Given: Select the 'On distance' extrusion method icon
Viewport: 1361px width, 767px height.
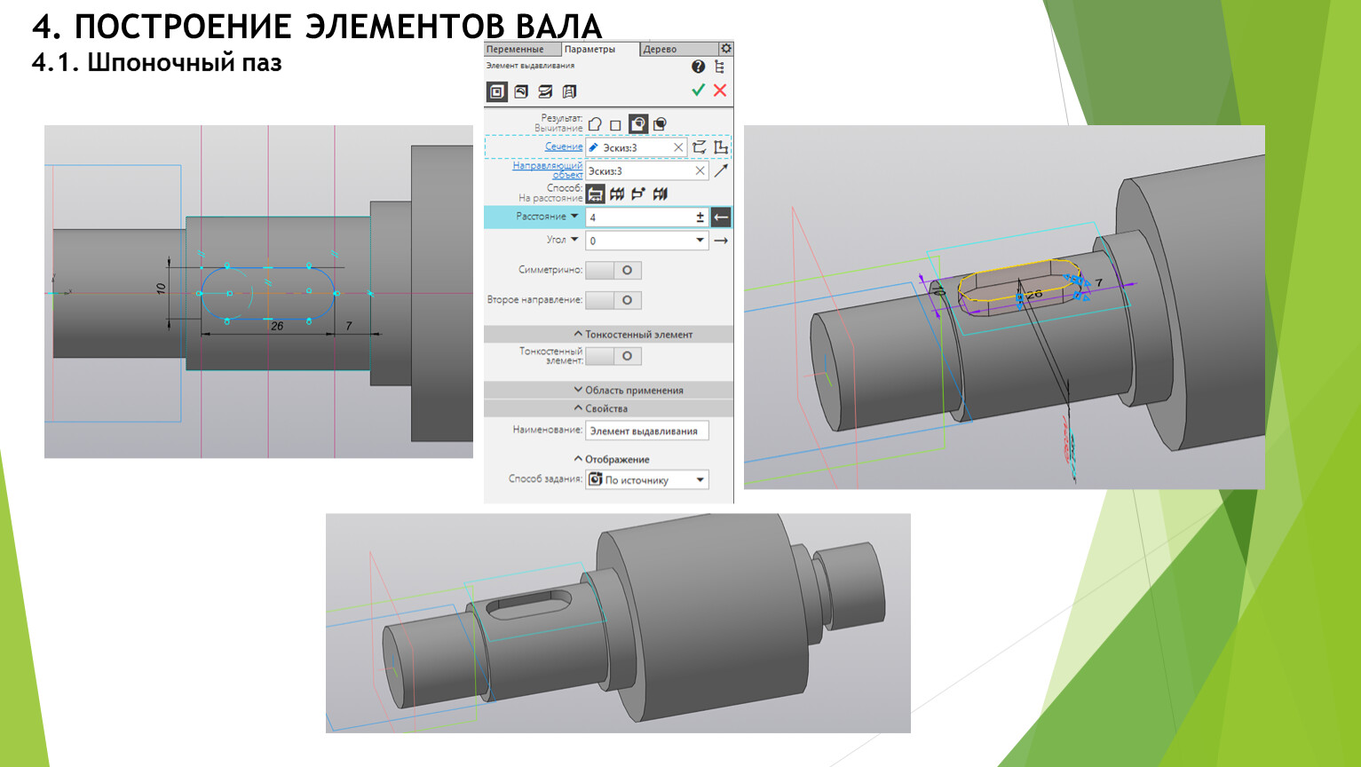Looking at the screenshot, I should tap(596, 194).
